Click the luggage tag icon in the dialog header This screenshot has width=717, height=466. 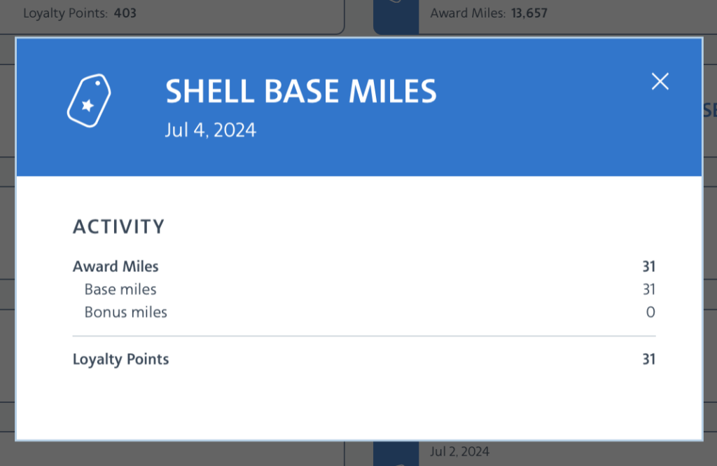pyautogui.click(x=89, y=101)
